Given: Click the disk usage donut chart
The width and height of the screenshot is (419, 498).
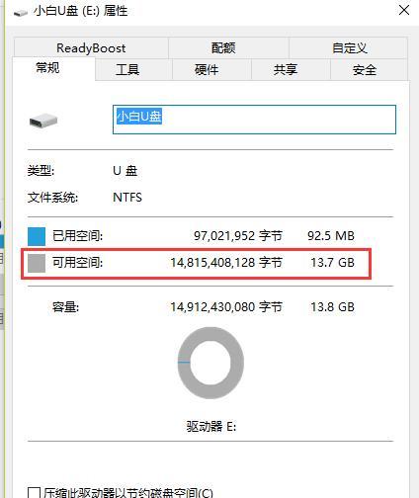Looking at the screenshot, I should click(x=210, y=363).
